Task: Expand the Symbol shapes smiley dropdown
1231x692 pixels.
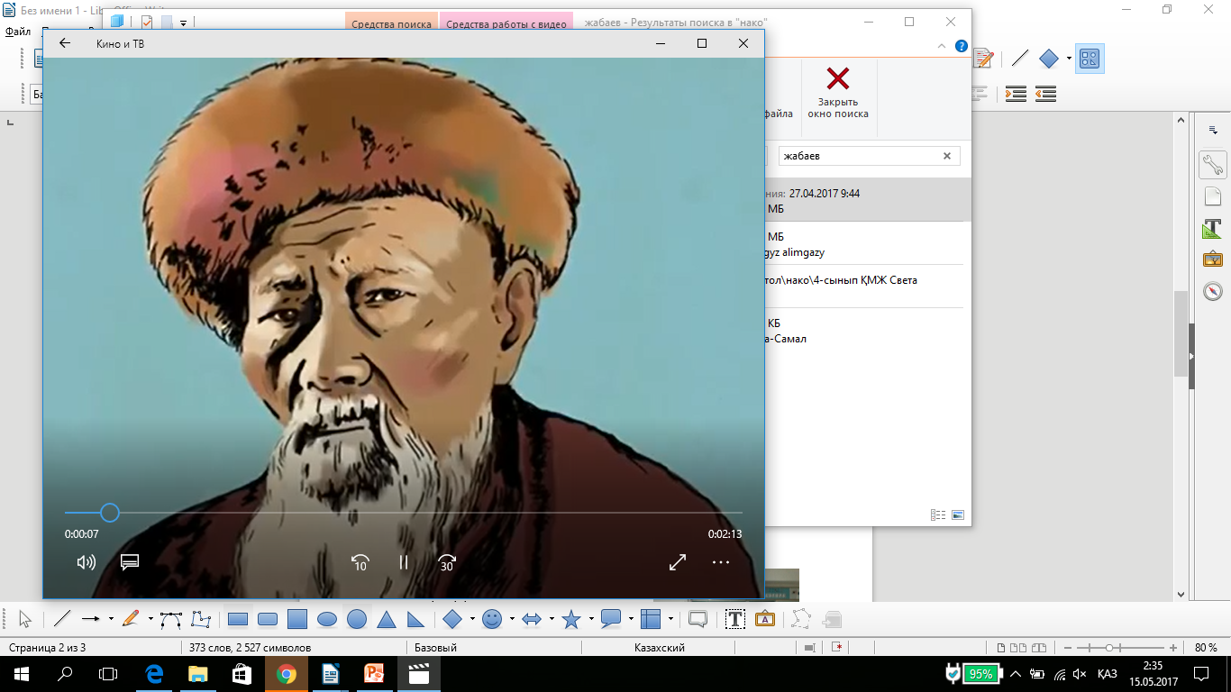Action: point(512,619)
